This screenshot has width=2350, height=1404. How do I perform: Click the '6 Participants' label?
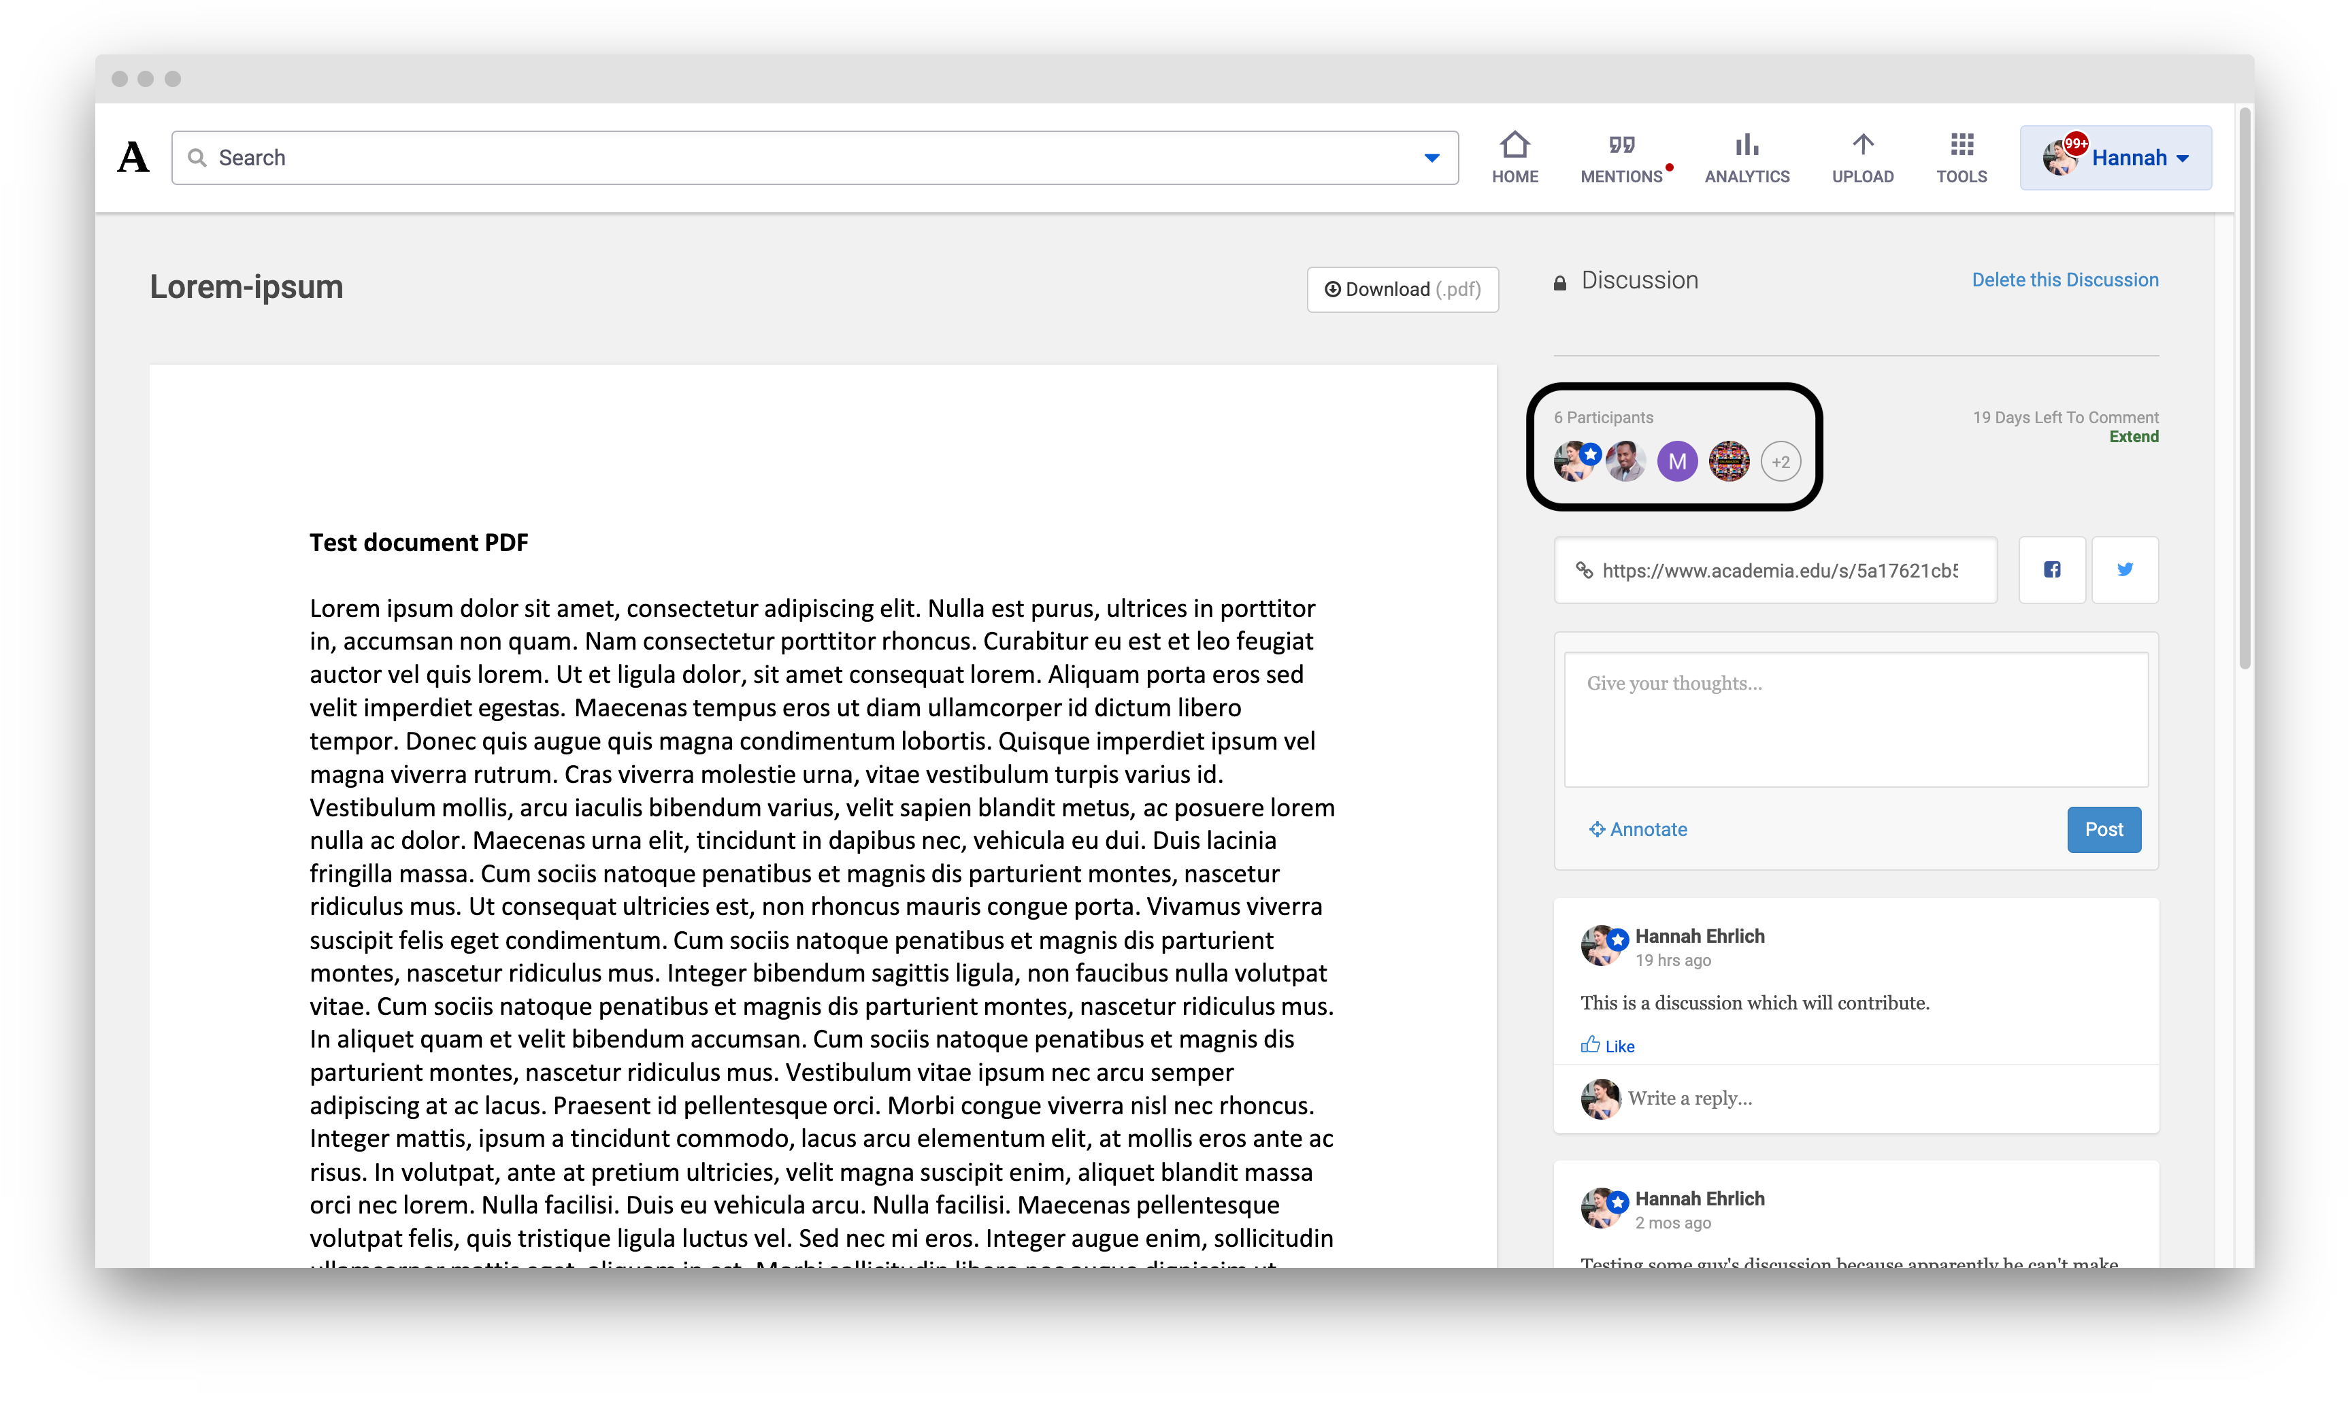(1603, 417)
